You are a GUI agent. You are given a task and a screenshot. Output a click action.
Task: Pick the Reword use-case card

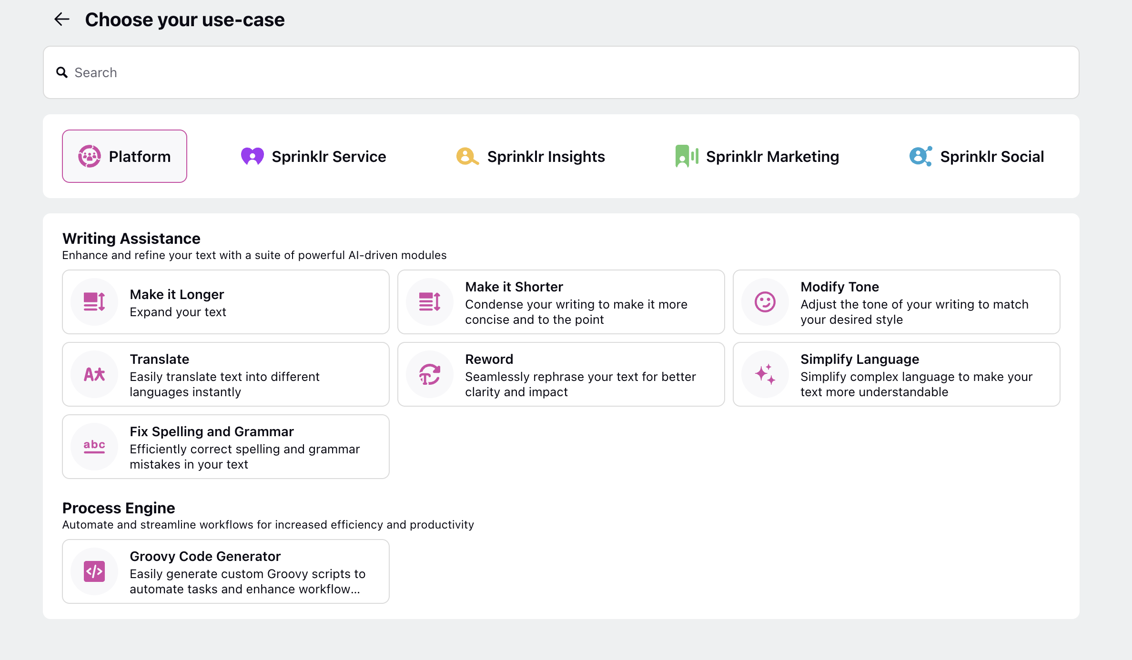tap(561, 374)
